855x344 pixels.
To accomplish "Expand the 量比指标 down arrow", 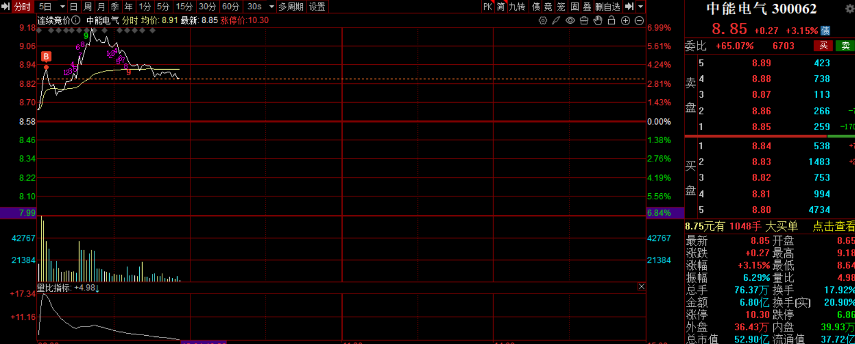I will (97, 288).
